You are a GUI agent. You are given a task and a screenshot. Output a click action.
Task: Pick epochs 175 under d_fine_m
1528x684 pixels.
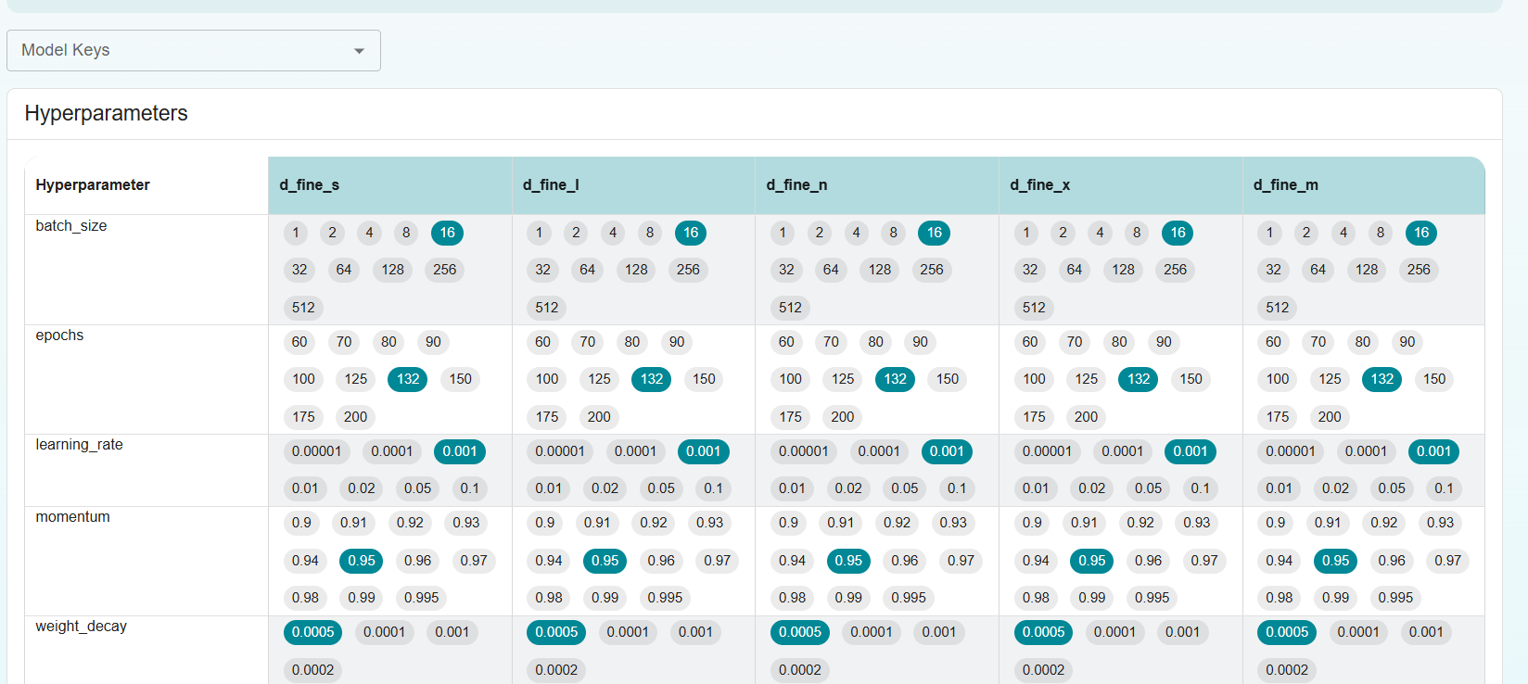click(x=1278, y=417)
